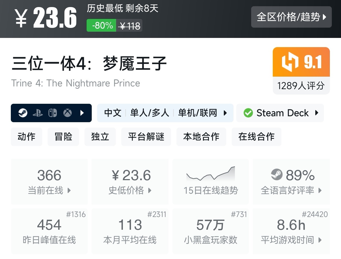Click the Nintendo Switch platform icon

[53, 113]
